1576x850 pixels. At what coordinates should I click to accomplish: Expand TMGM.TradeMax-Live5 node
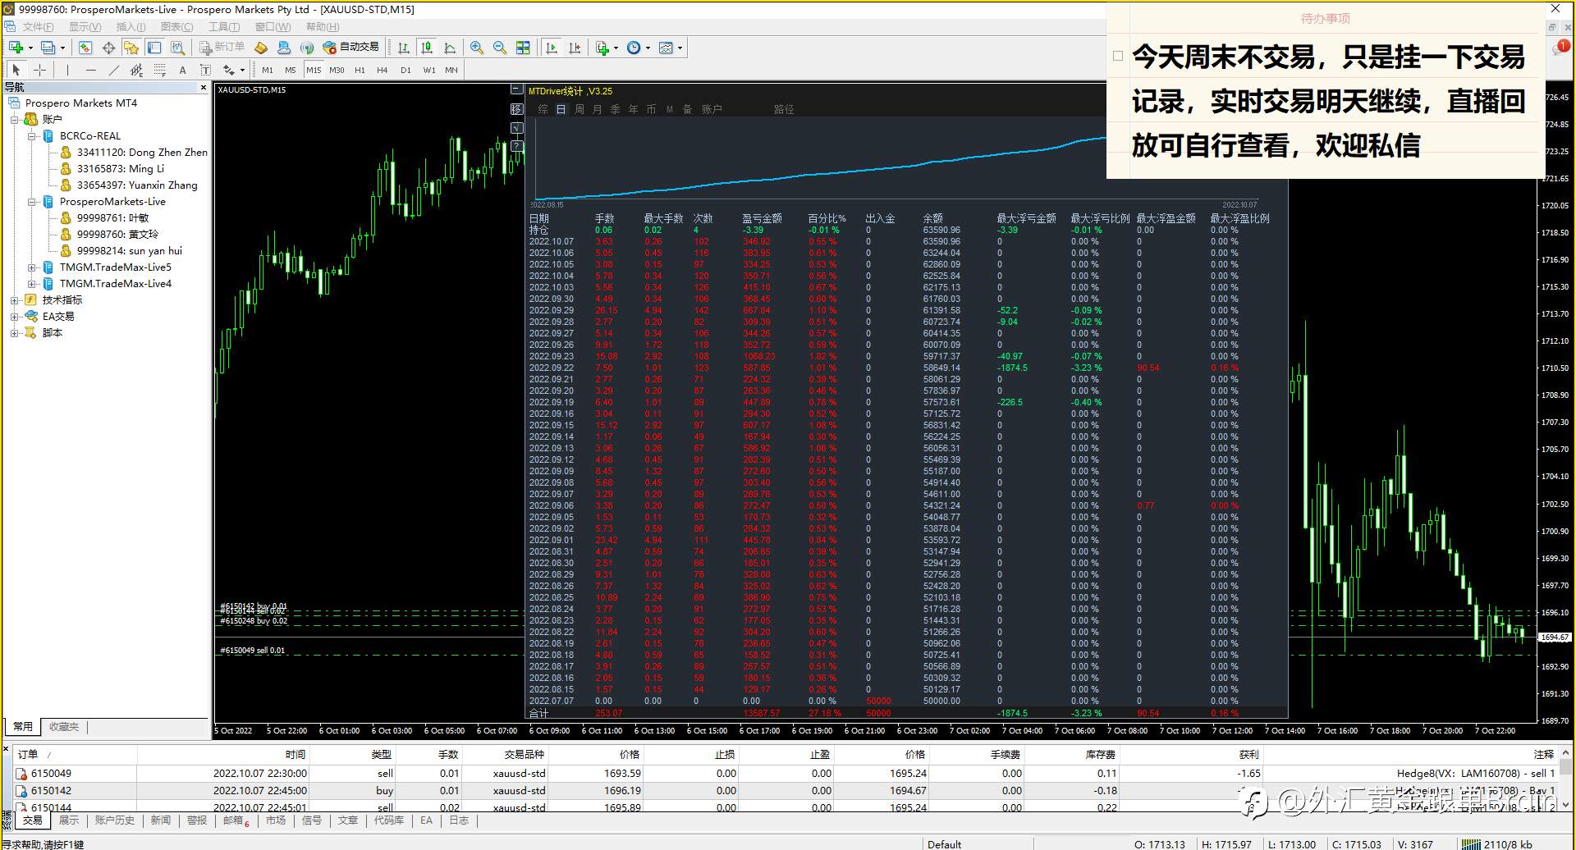click(x=31, y=267)
